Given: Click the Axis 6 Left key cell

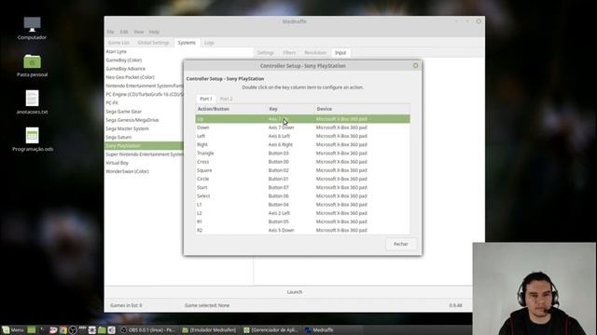Looking at the screenshot, I should coord(279,136).
